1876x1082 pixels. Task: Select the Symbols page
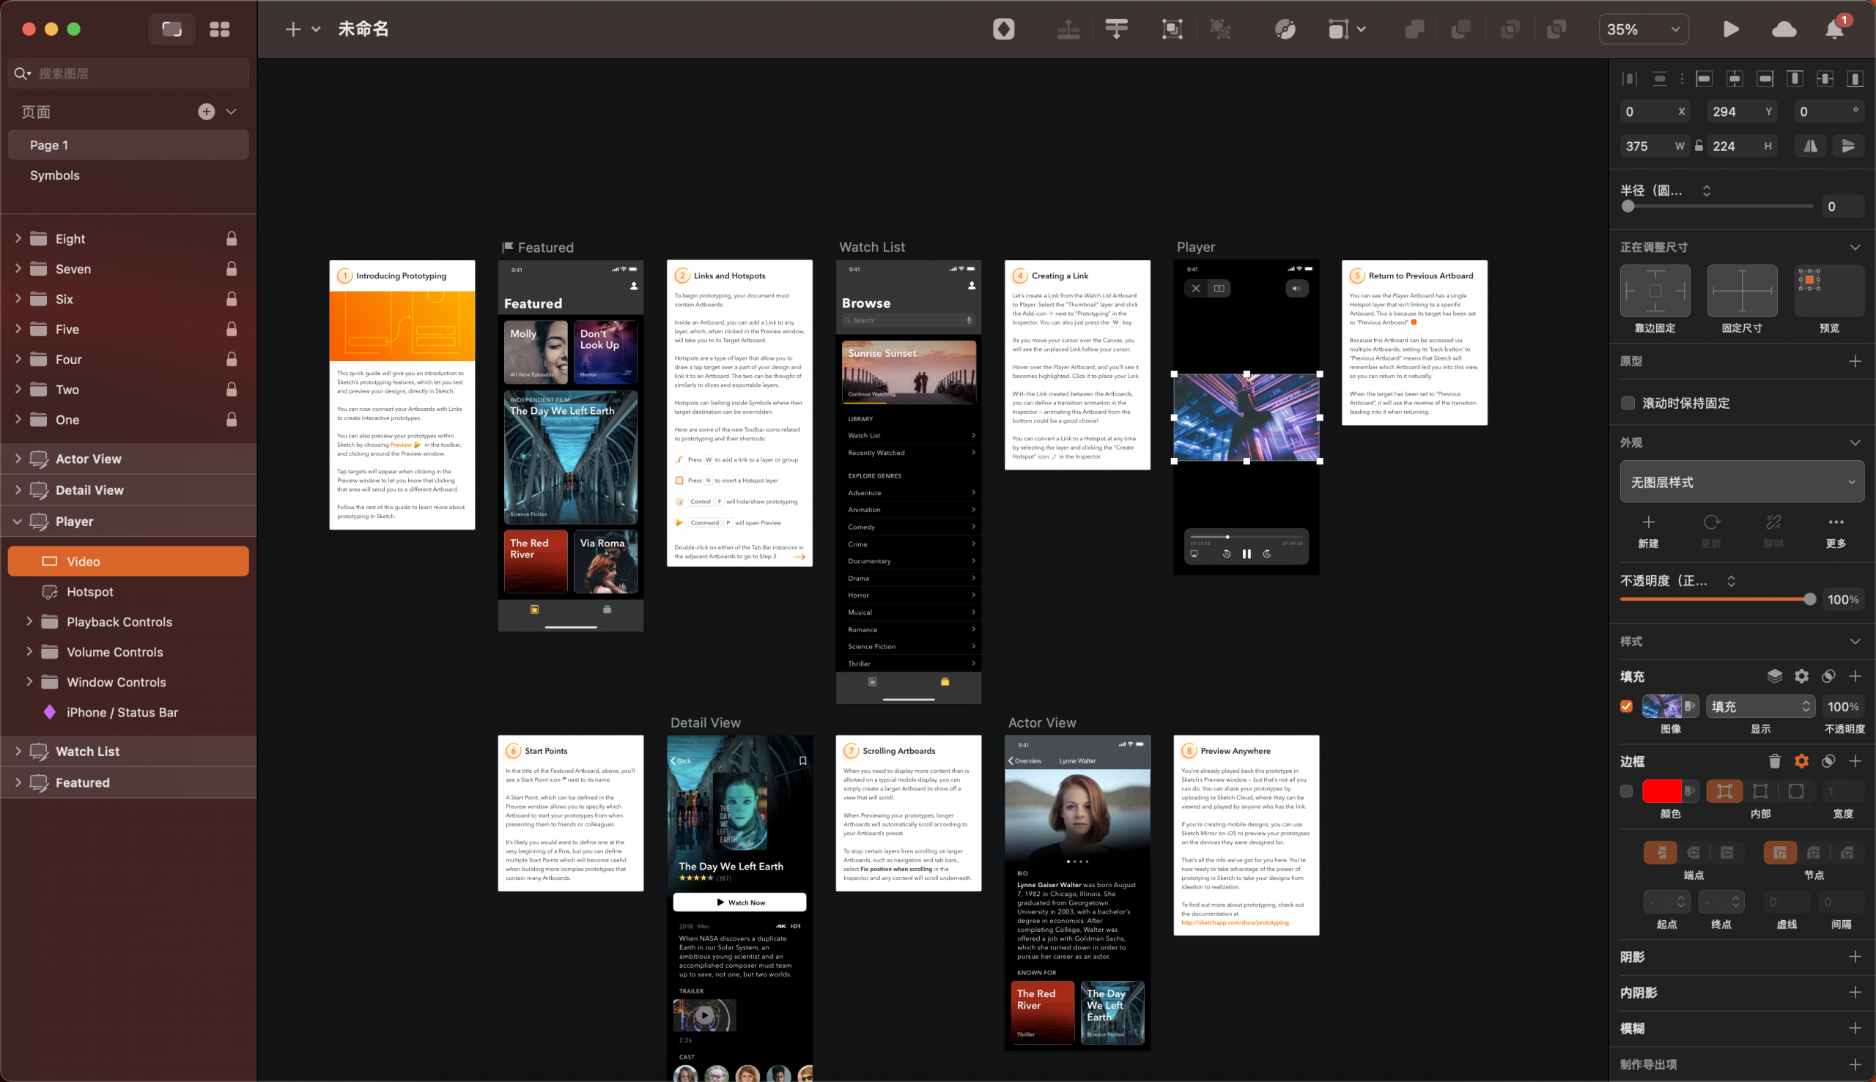coord(55,175)
